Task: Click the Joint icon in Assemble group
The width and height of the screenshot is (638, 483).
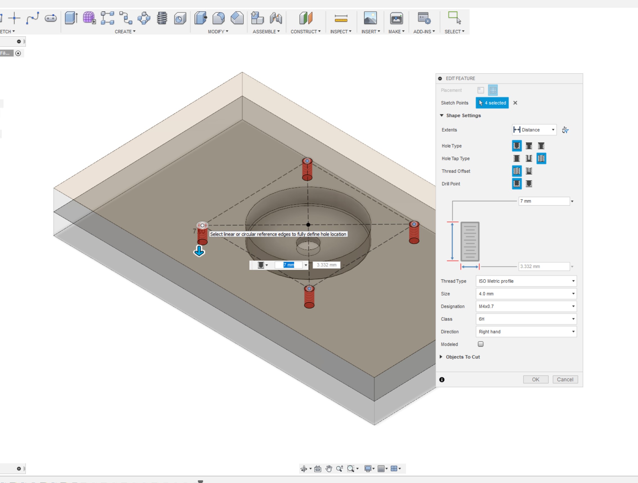Action: (276, 18)
